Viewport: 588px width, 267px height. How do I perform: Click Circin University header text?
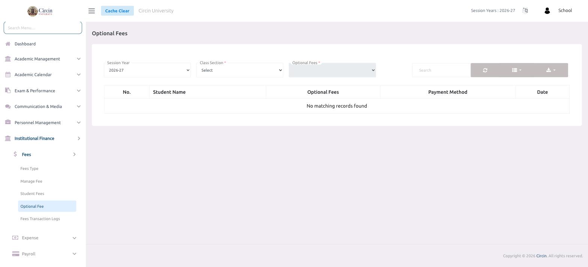point(156,10)
